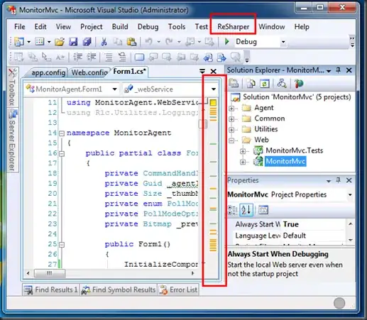This screenshot has width=367, height=320.
Task: Click the Save icon in toolbar
Action: (x=73, y=42)
